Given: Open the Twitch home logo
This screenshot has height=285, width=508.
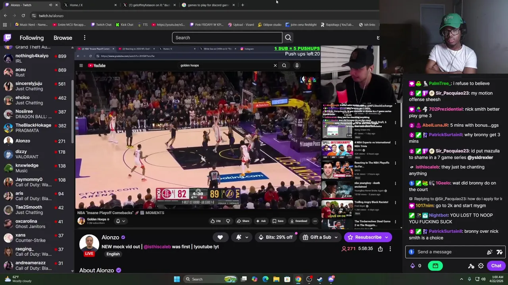Looking at the screenshot, I should tap(8, 38).
